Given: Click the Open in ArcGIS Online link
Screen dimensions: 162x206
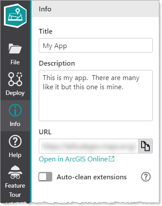Looking at the screenshot, I should [77, 159].
